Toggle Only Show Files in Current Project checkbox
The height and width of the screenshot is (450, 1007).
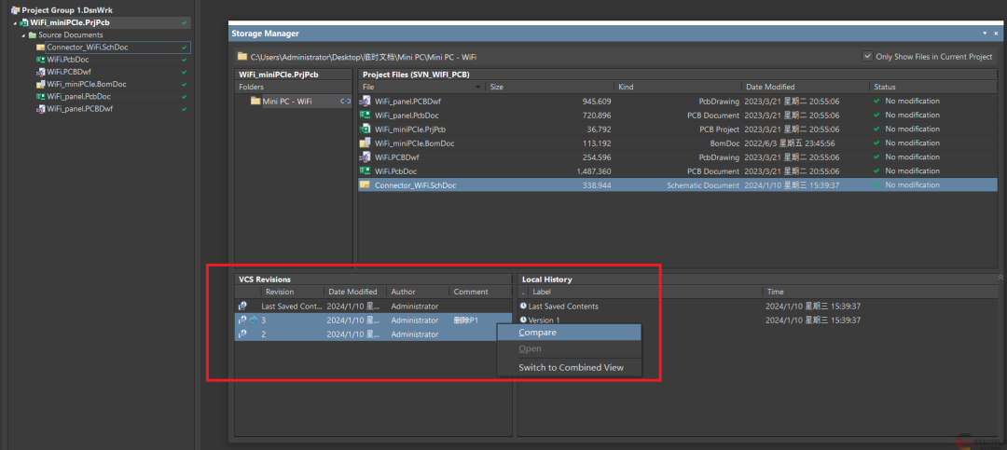[868, 57]
